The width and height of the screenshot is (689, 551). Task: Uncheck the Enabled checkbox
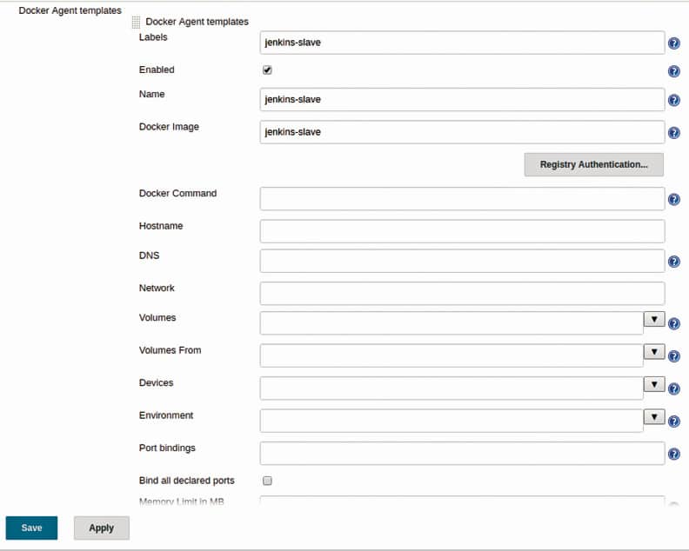267,70
